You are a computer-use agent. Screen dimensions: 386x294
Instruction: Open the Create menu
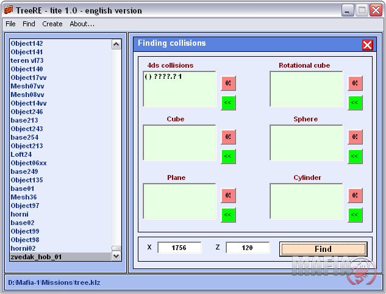click(52, 24)
